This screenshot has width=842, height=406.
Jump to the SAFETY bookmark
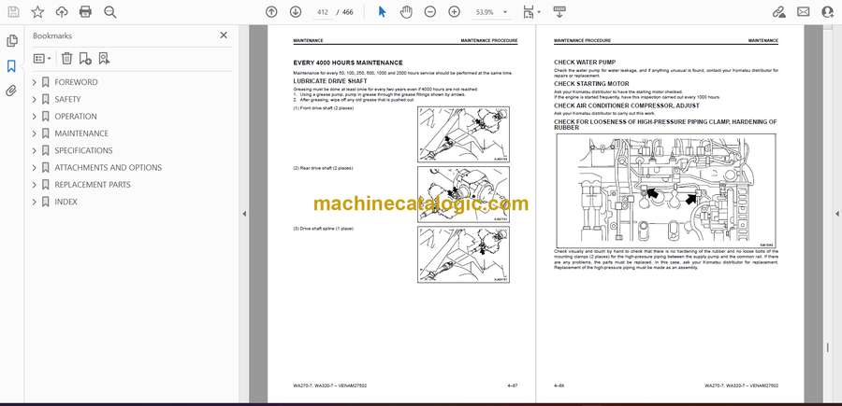67,100
